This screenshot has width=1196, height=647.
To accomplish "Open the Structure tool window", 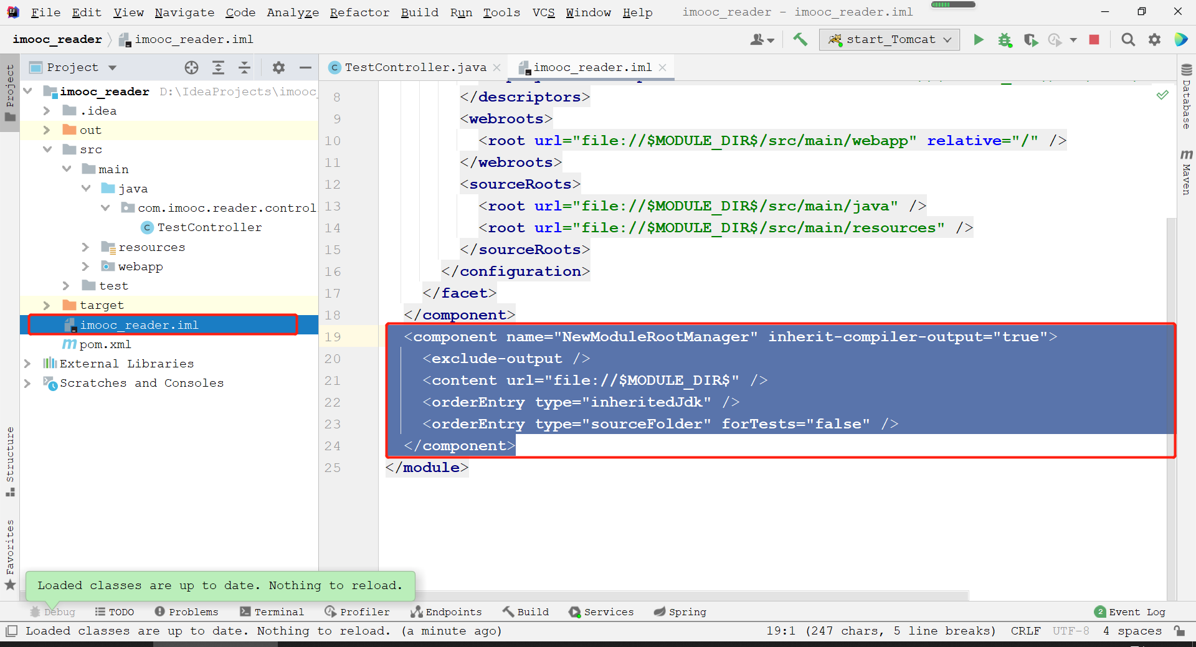I will [x=10, y=461].
